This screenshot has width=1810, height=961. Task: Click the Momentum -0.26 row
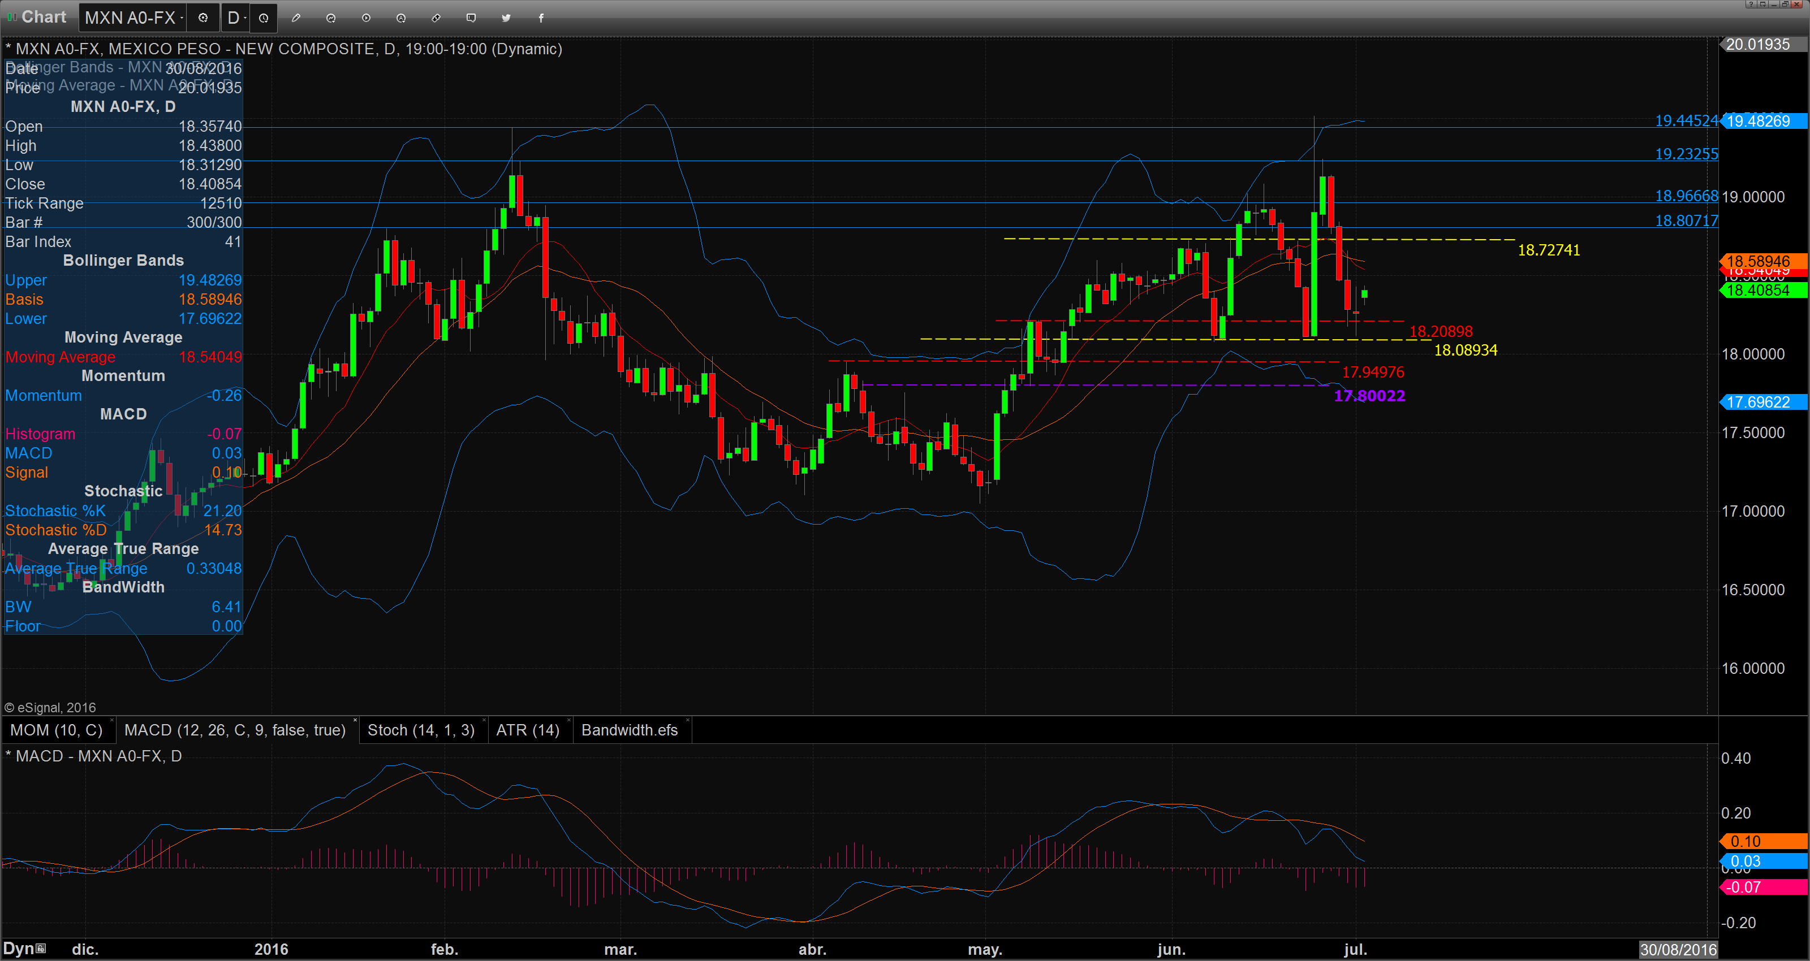coord(123,396)
